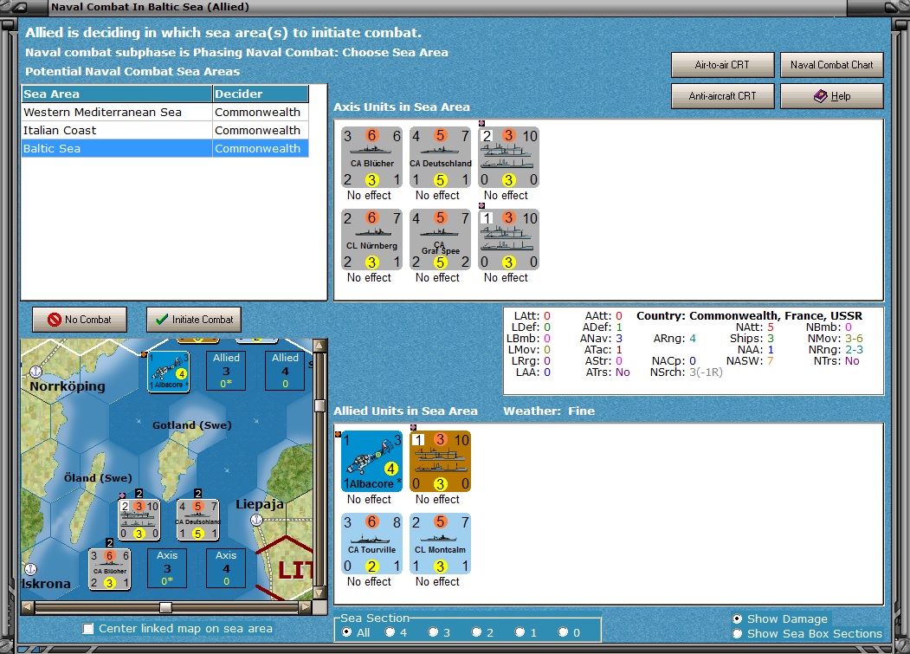Viewport: 910px width, 654px height.
Task: Click the Liepaja port anchor symbol
Action: click(256, 520)
